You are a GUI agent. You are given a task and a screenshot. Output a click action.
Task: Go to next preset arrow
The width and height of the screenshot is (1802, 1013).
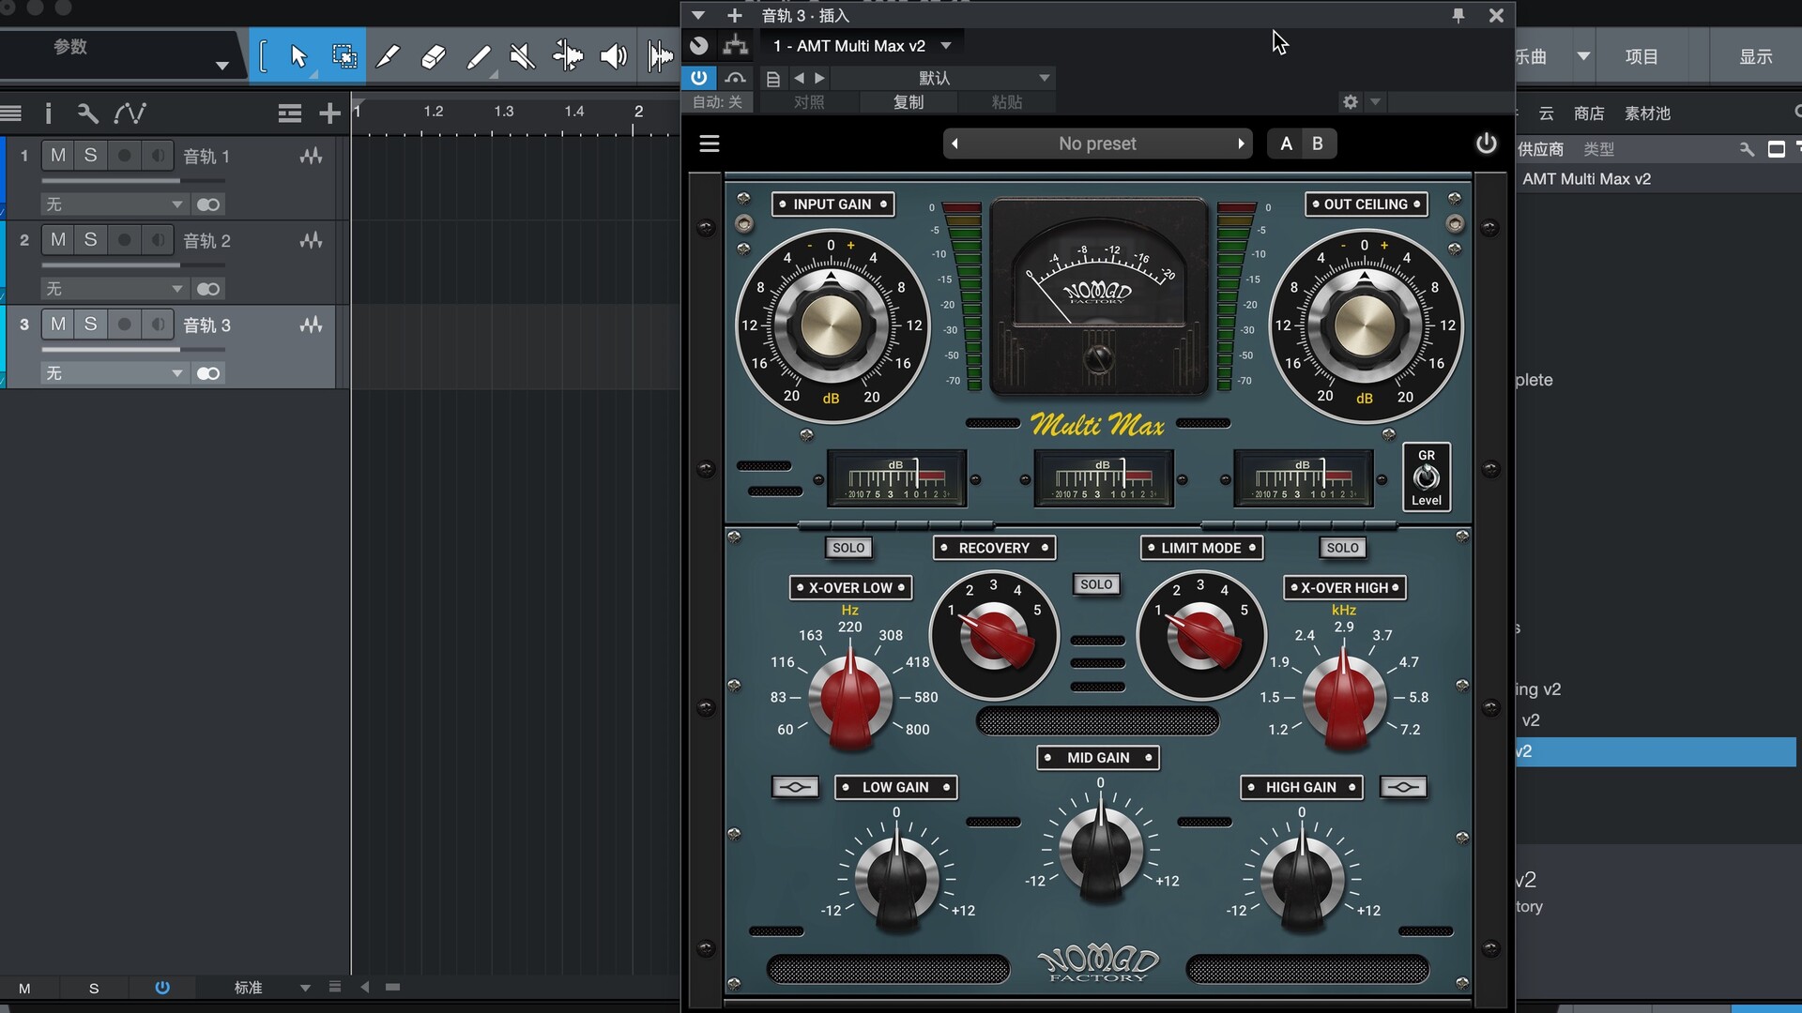click(1241, 144)
